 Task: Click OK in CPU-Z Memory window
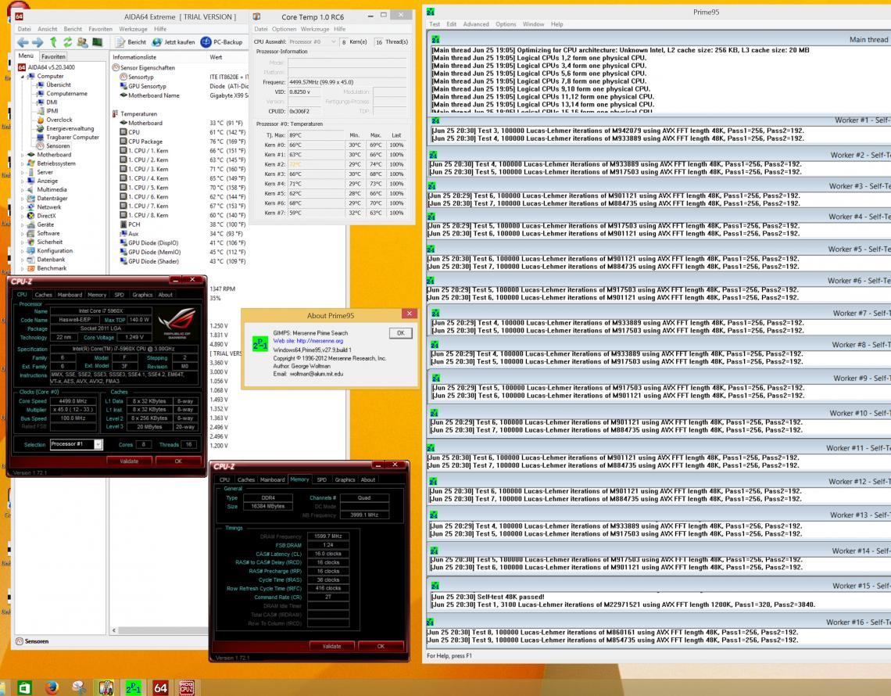pos(381,646)
